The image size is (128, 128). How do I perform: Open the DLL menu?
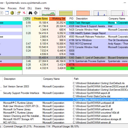coord(30,8)
